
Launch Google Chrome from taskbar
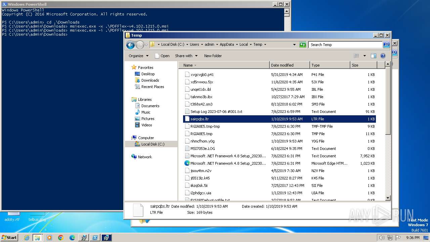click(61, 238)
